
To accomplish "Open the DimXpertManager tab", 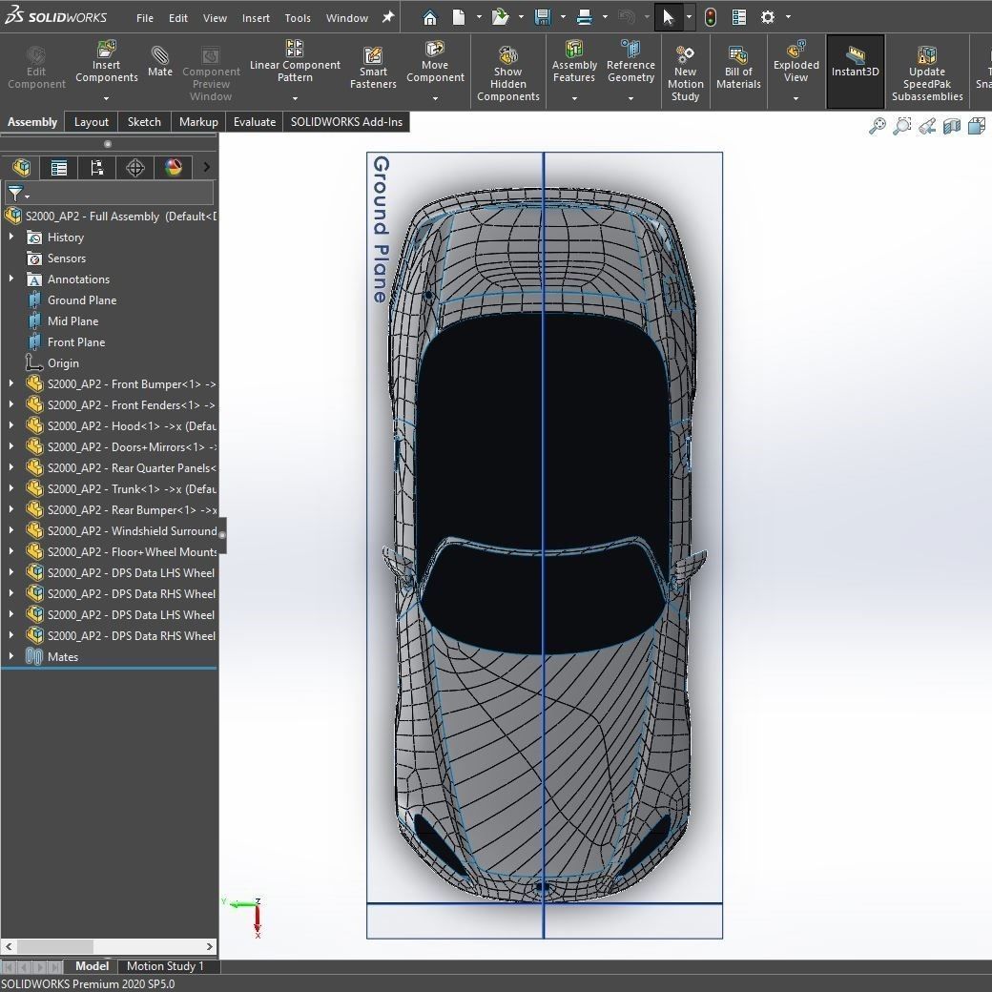I will (x=134, y=168).
